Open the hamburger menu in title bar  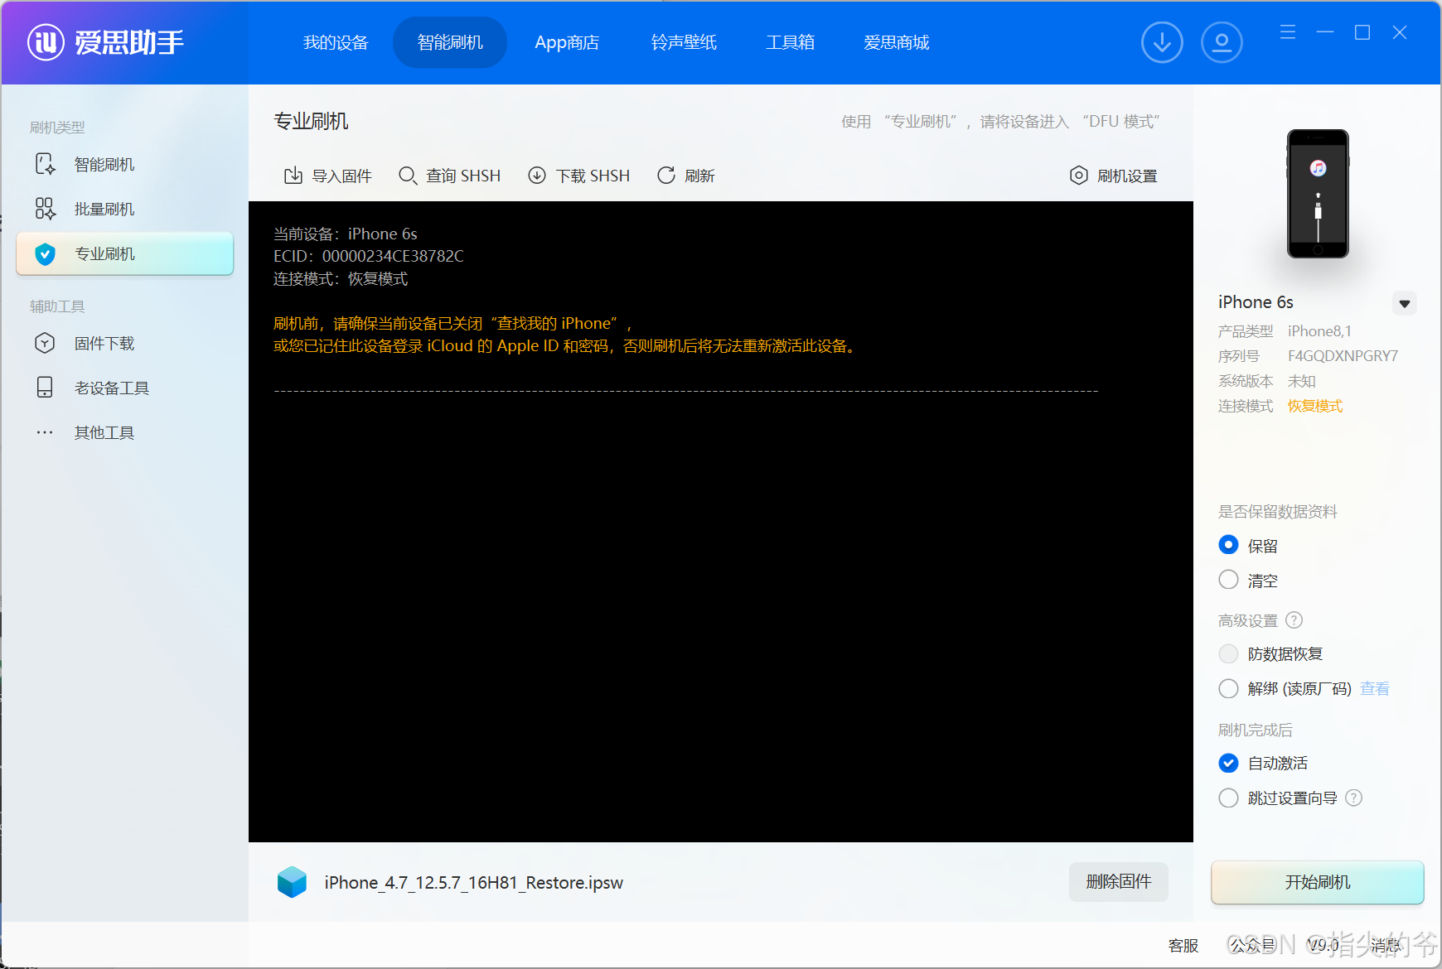pos(1288,32)
